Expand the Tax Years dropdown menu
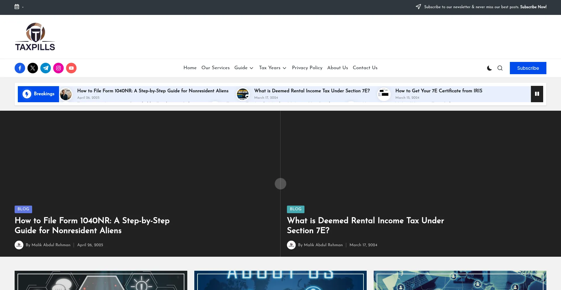Viewport: 561px width, 290px height. point(273,68)
